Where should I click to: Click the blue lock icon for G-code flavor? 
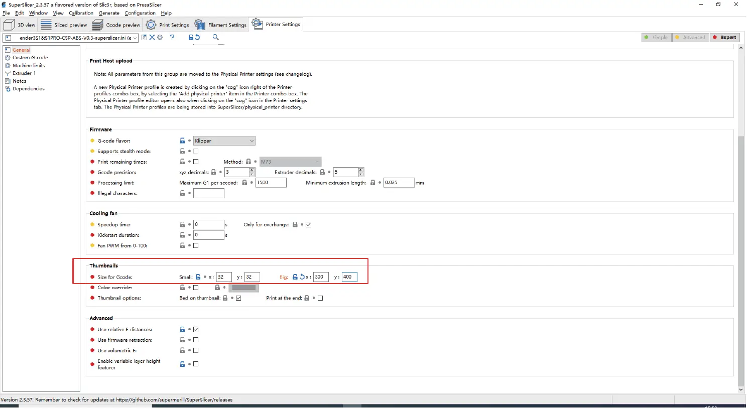pos(183,141)
